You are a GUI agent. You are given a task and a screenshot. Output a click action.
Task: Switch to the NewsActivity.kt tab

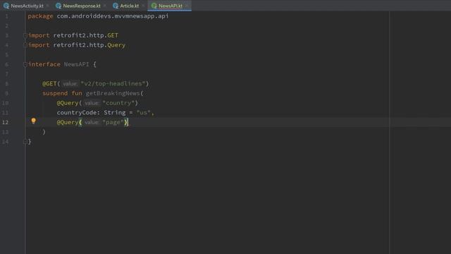pyautogui.click(x=27, y=6)
